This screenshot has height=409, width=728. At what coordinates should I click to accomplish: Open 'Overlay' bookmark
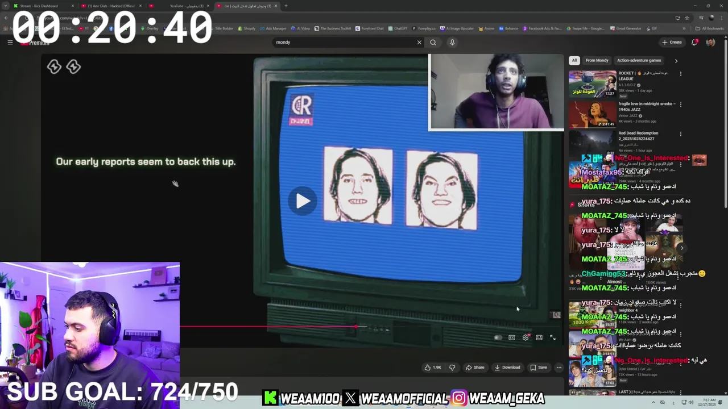tap(150, 28)
